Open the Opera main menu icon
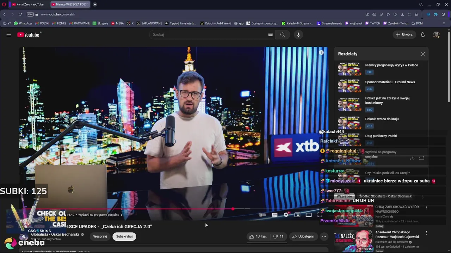Screen dimensions: 451x253 pos(4,5)
